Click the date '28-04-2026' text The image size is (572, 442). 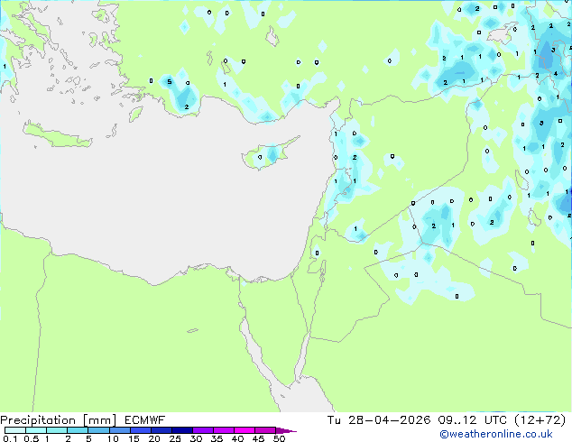(389, 420)
